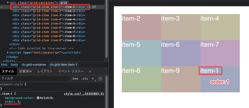Show more tabs with the double chevron

(90, 71)
